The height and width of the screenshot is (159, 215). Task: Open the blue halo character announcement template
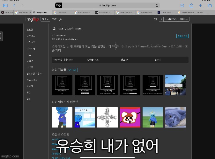pos(85,117)
